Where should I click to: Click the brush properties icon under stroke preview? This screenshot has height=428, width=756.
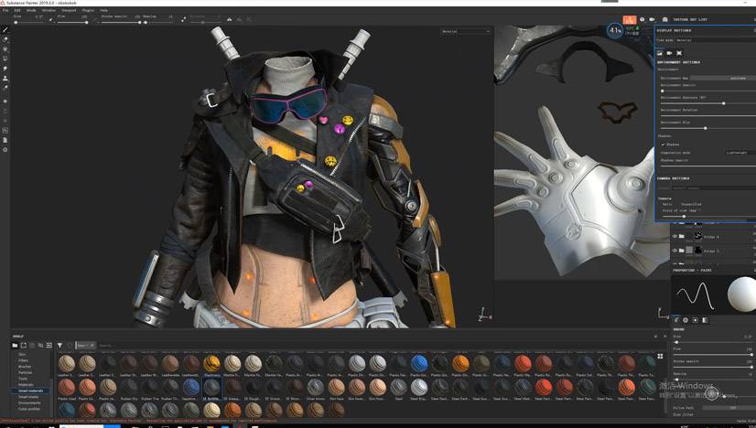(676, 320)
